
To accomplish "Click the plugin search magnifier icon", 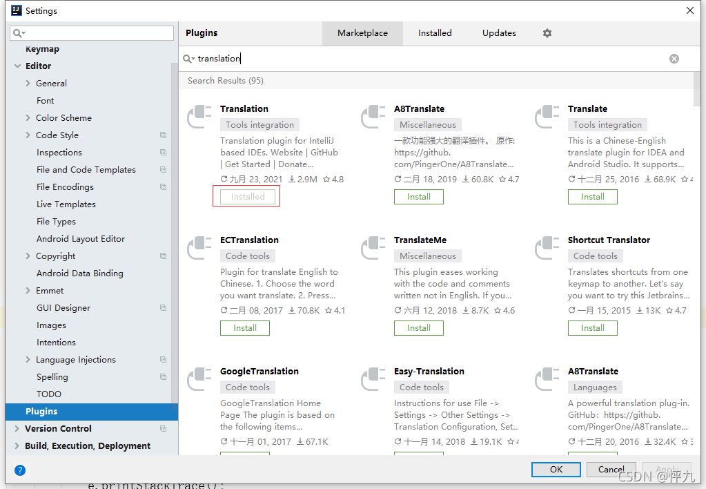I will point(188,59).
